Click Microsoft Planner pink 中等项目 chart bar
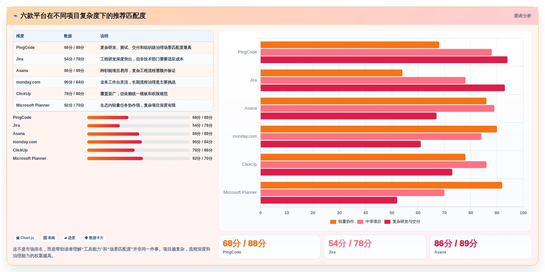The image size is (545, 272). click(x=353, y=193)
